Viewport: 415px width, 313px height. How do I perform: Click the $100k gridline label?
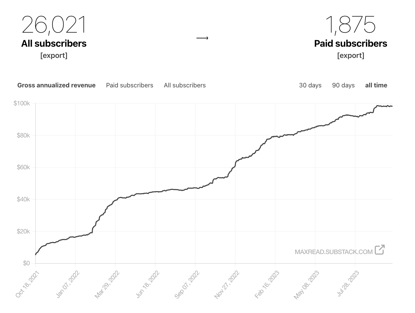pyautogui.click(x=22, y=103)
